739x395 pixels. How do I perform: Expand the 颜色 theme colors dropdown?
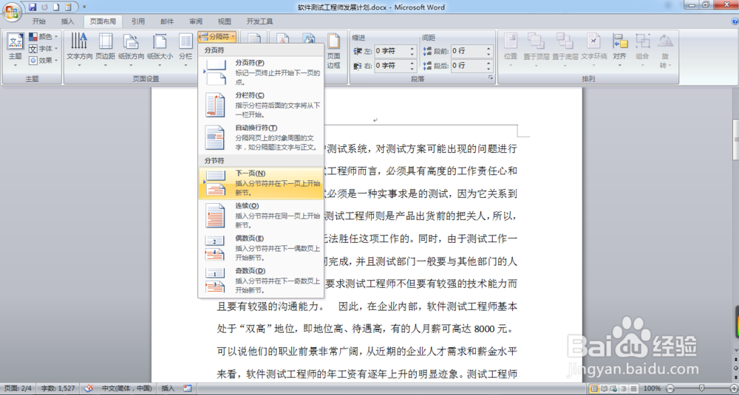[x=44, y=37]
